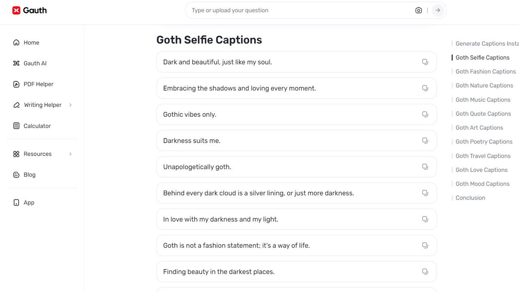
Task: Click the Gauth logo icon
Action: tap(16, 11)
